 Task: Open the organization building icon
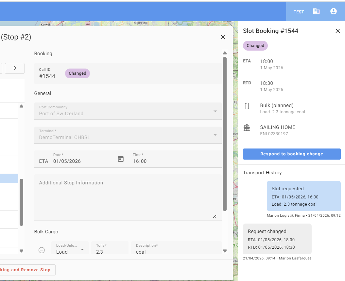316,11
